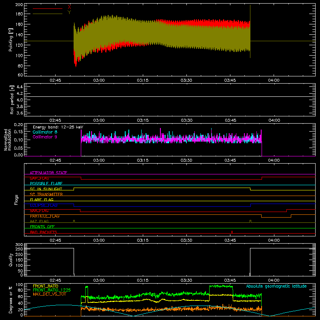Click the 'Collimator 8' legend entry
Image resolution: width=320 pixels, height=320 pixels.
click(x=45, y=132)
